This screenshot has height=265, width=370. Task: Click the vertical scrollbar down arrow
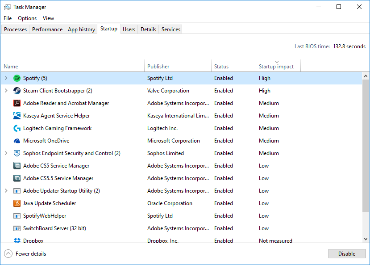[366, 240]
